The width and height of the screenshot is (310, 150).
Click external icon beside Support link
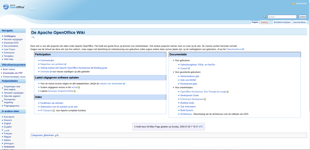pyautogui.click(x=189, y=69)
